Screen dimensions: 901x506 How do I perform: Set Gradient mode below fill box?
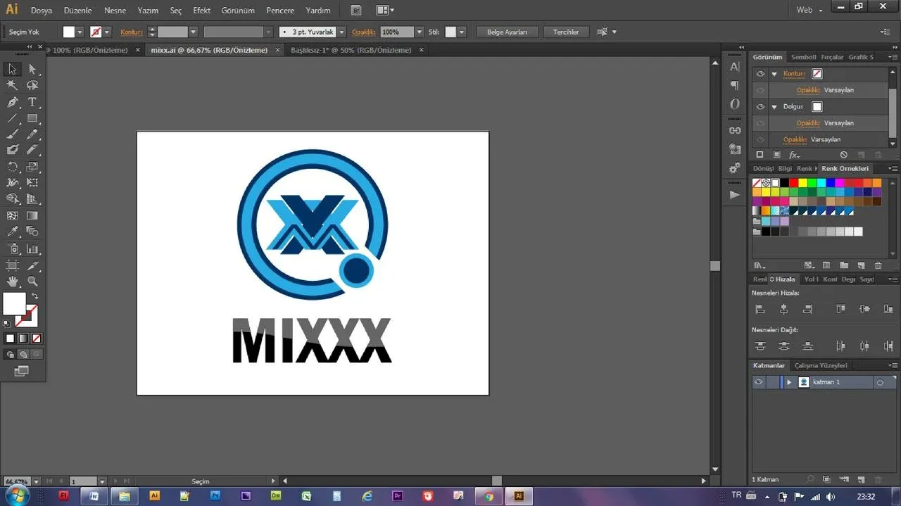pos(23,339)
